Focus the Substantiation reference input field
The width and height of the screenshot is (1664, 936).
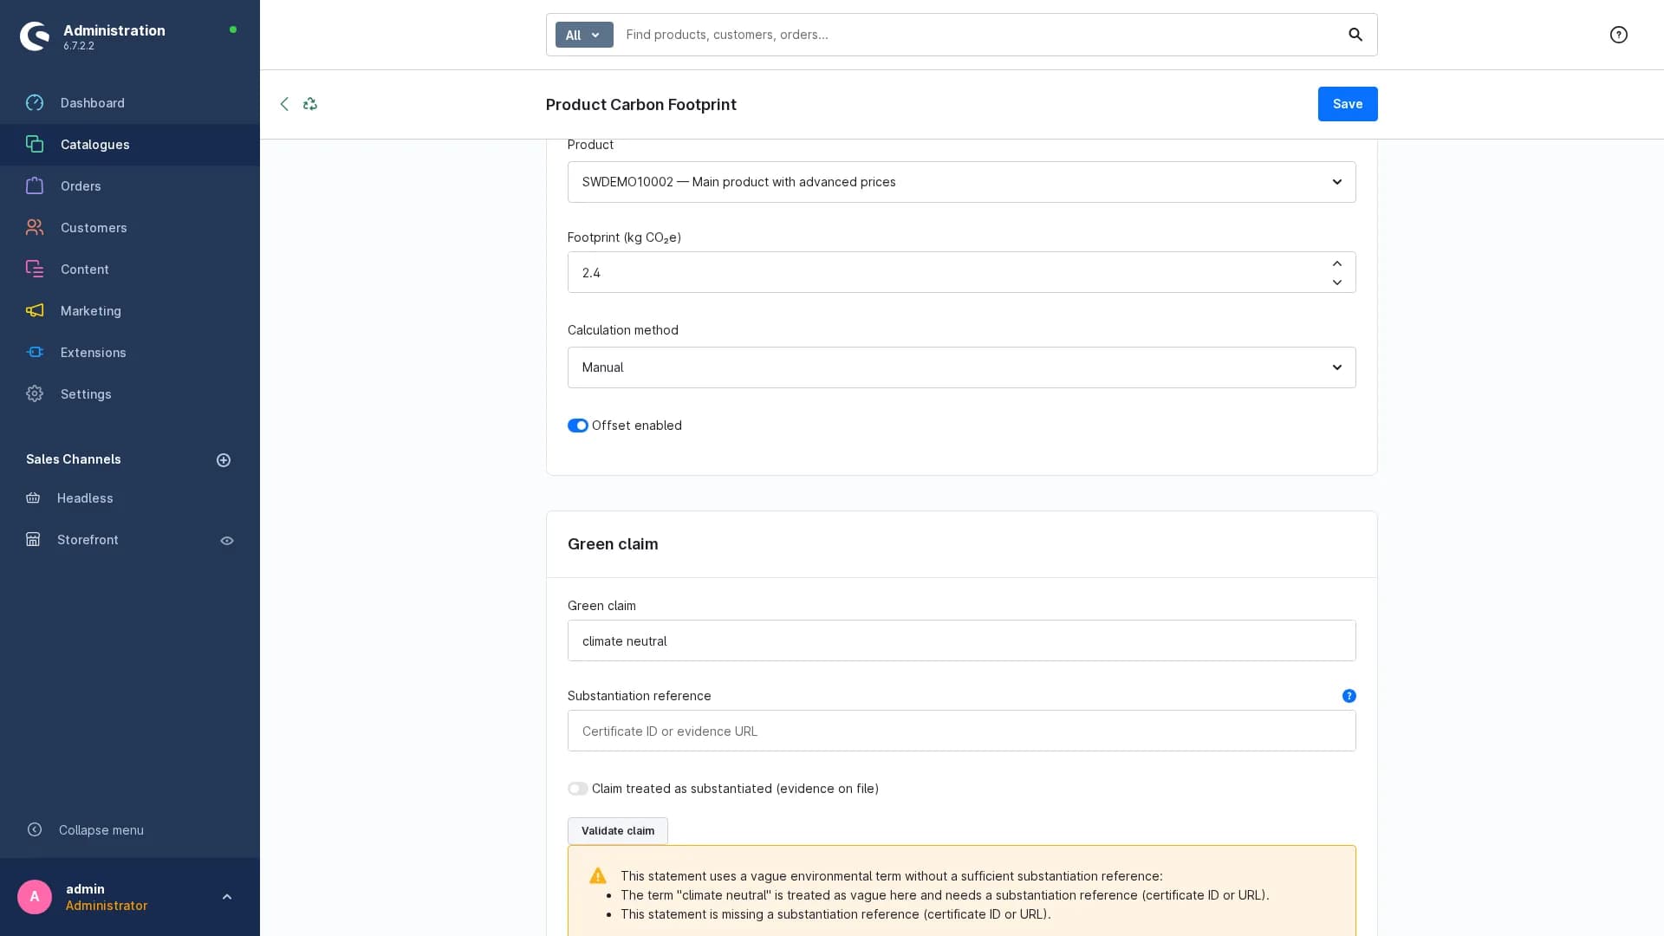[962, 731]
